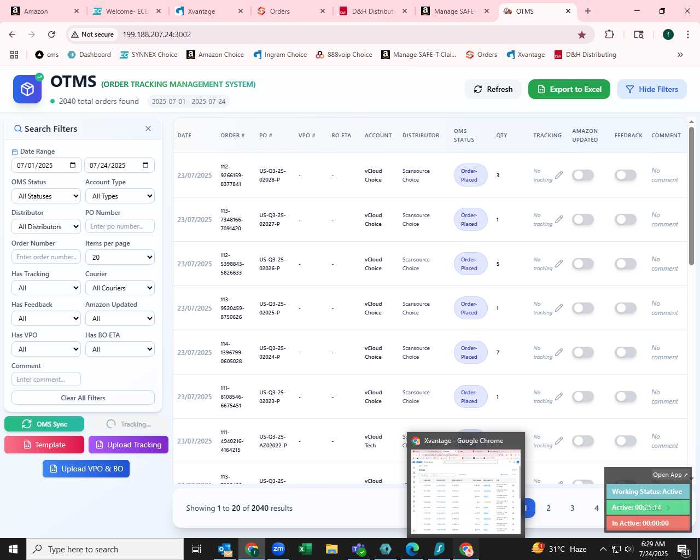Reload the page using browser refresh icon
The height and width of the screenshot is (560, 700).
pyautogui.click(x=51, y=34)
